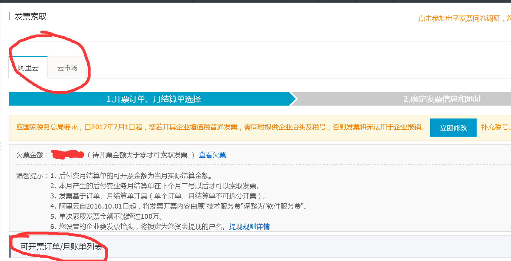Click the 可开票订单/月账单列表 section header
Image resolution: width=511 pixels, height=261 pixels.
pyautogui.click(x=62, y=247)
